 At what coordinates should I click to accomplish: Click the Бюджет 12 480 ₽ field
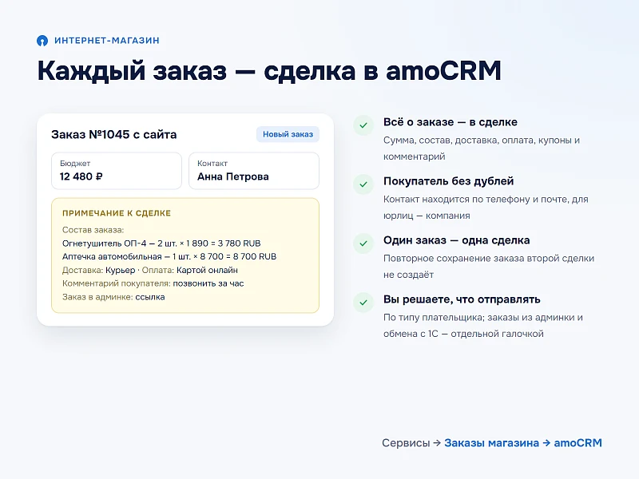tap(117, 171)
